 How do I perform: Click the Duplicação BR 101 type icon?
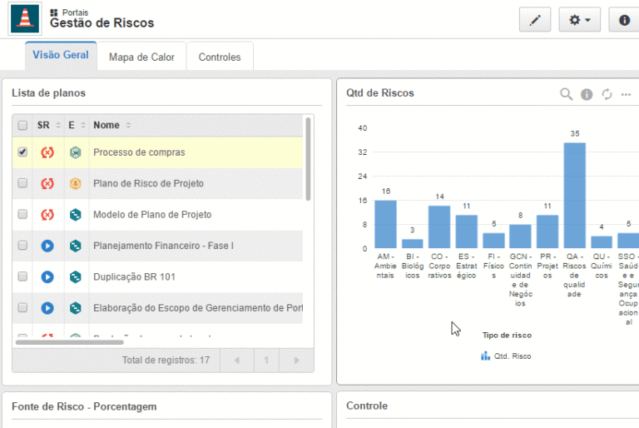(75, 276)
